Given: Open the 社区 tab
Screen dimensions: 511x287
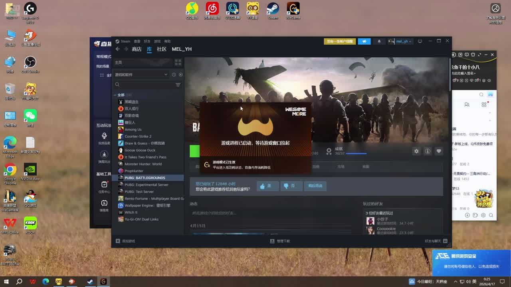Looking at the screenshot, I should 161,49.
